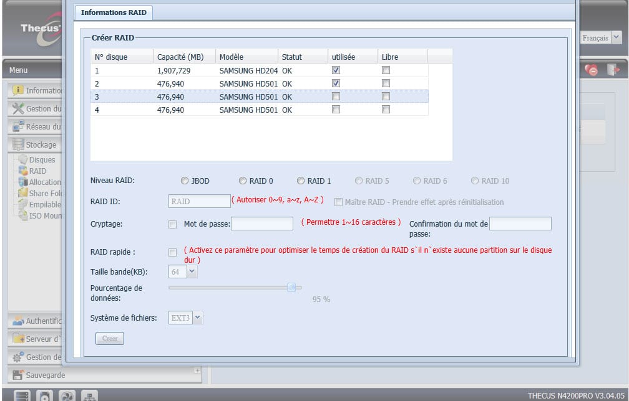Check the utilisée box for disk 3
This screenshot has width=629, height=401.
pos(336,97)
